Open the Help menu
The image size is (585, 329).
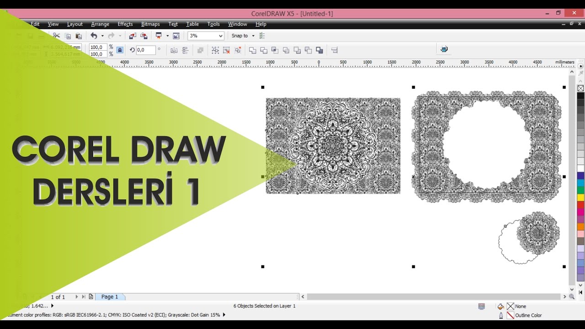(261, 24)
